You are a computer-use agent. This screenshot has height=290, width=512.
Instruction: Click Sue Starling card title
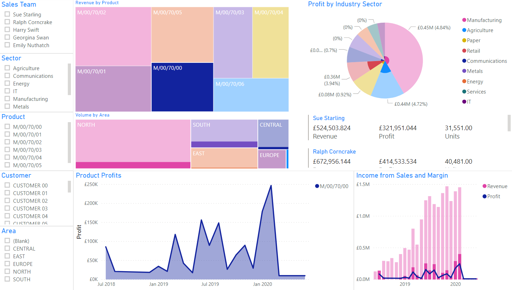click(x=329, y=118)
